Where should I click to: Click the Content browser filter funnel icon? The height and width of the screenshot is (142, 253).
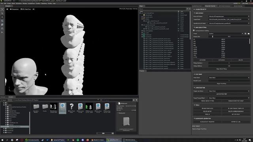click(x=136, y=100)
